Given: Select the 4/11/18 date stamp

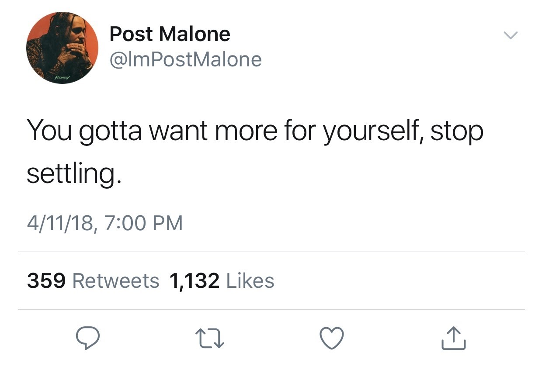Looking at the screenshot, I should point(60,223).
